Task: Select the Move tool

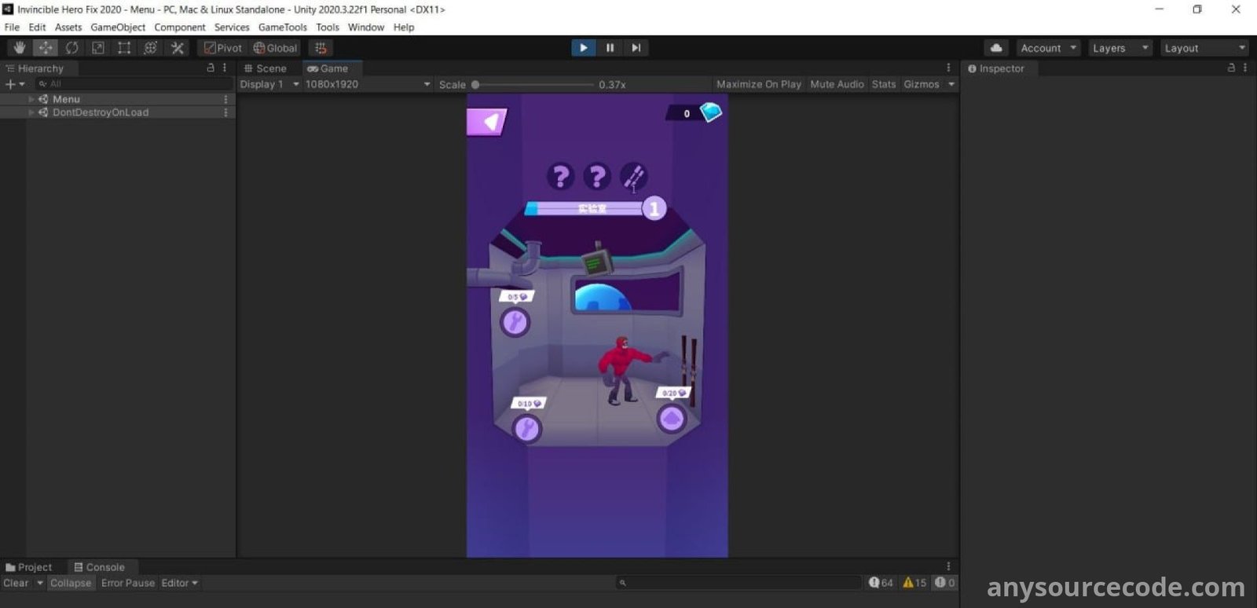Action: click(46, 48)
